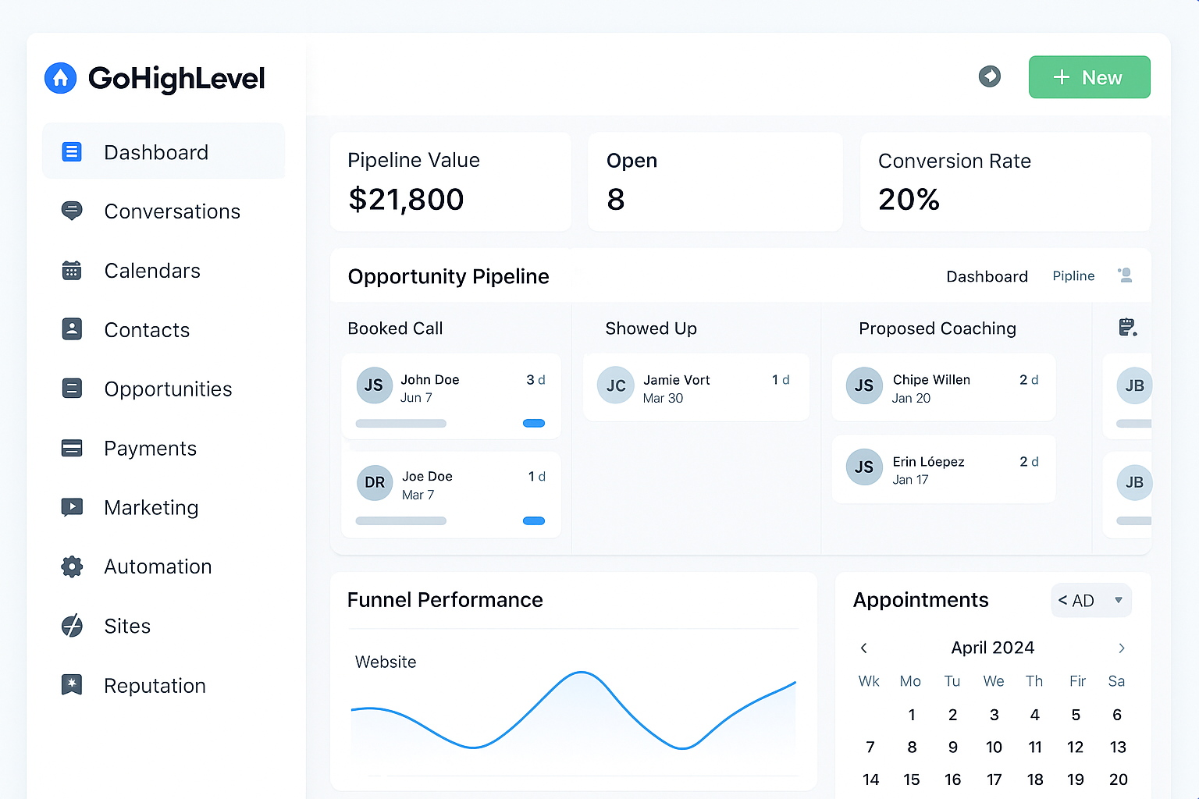Select the Calendars sidebar icon
This screenshot has height=799, width=1199.
click(x=72, y=270)
